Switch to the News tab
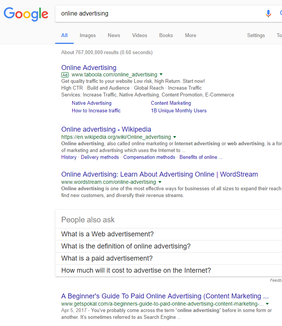Image resolution: width=282 pixels, height=326 pixels. tap(114, 35)
